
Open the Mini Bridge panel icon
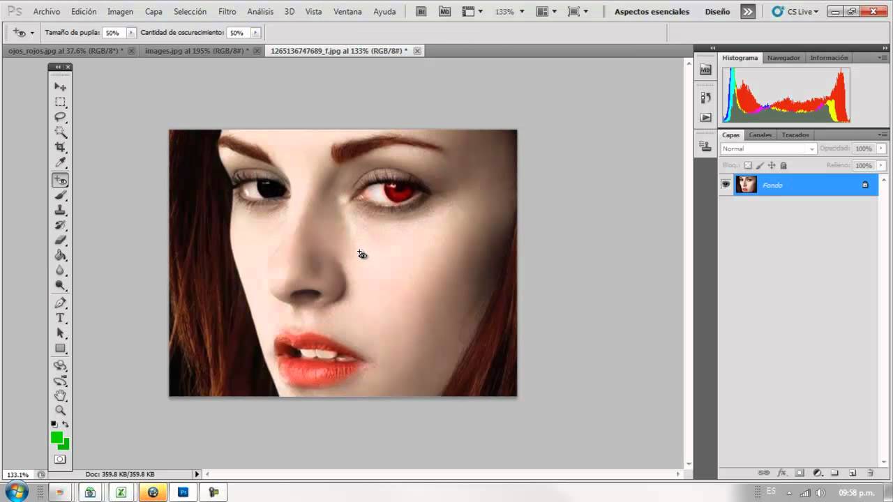coord(705,70)
